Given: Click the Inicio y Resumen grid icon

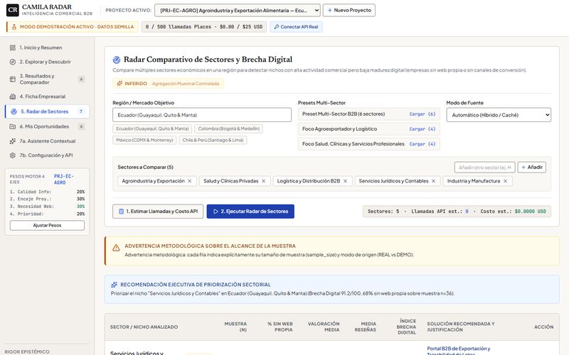Looking at the screenshot, I should [x=13, y=48].
